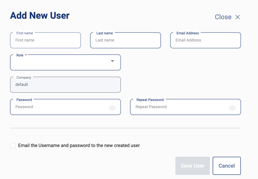Focus the Password text box

pos(60,107)
